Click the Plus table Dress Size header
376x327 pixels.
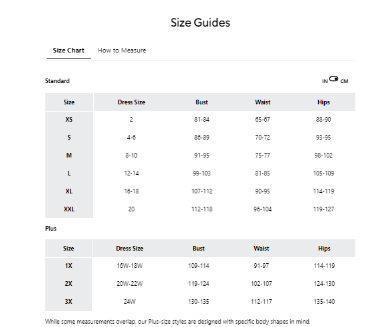coord(130,249)
